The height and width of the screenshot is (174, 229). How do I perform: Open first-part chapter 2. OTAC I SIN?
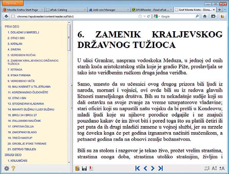(16, 38)
